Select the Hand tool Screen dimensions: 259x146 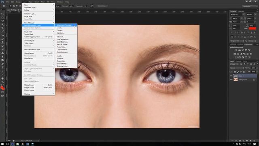coord(2,78)
